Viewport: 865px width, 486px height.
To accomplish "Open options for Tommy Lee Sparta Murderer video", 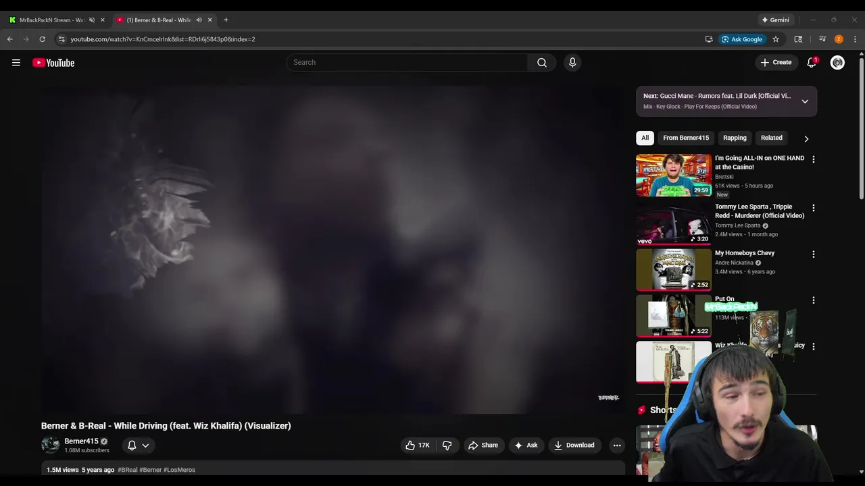I will [x=814, y=208].
